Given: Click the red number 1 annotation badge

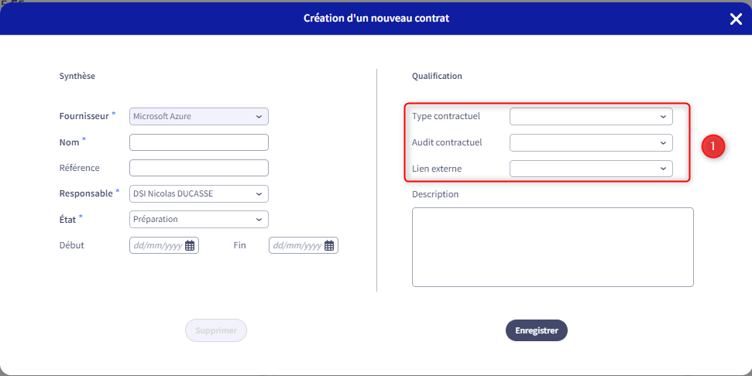Looking at the screenshot, I should pos(713,146).
